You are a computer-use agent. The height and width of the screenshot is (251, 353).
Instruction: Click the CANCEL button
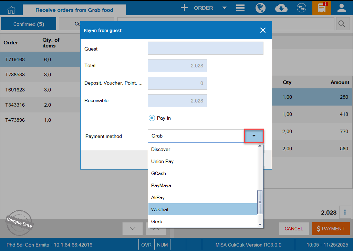[294, 229]
